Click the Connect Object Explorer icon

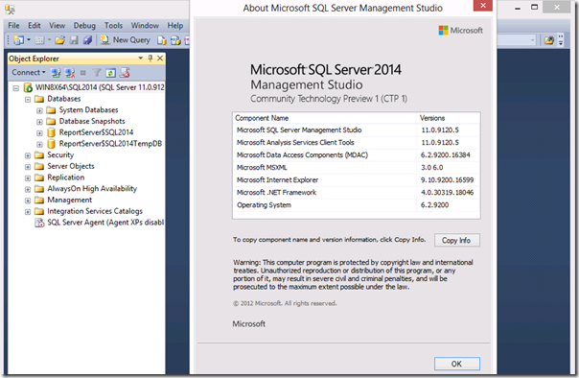(x=56, y=73)
